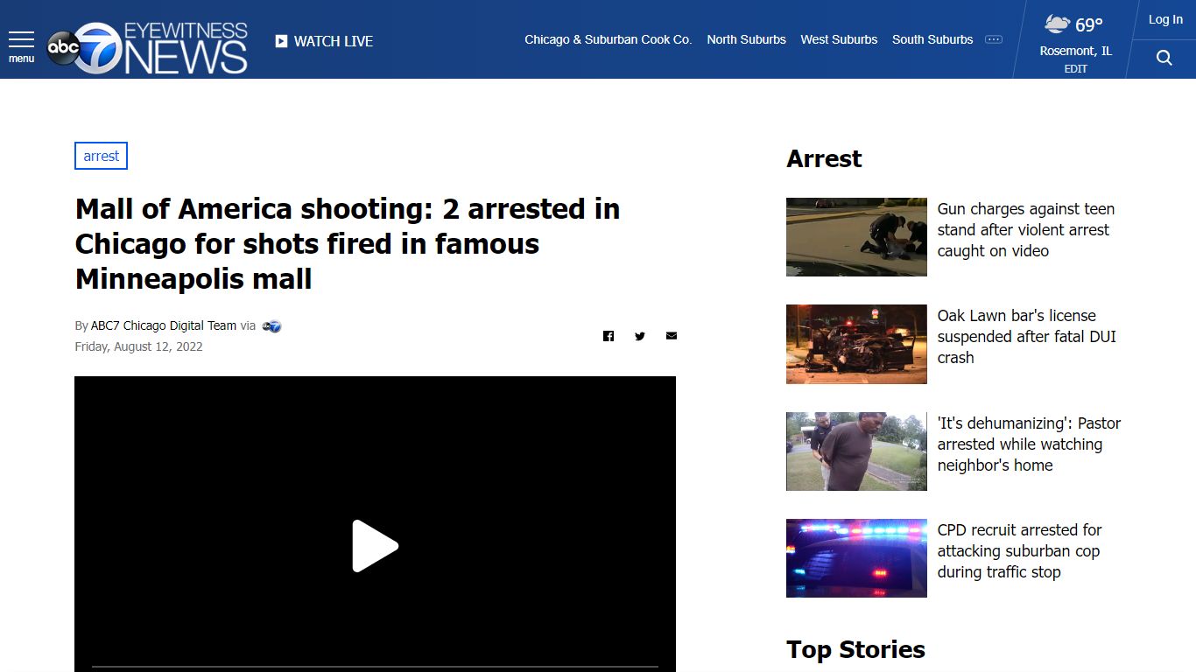
Task: Share article on Twitter
Action: coord(640,336)
